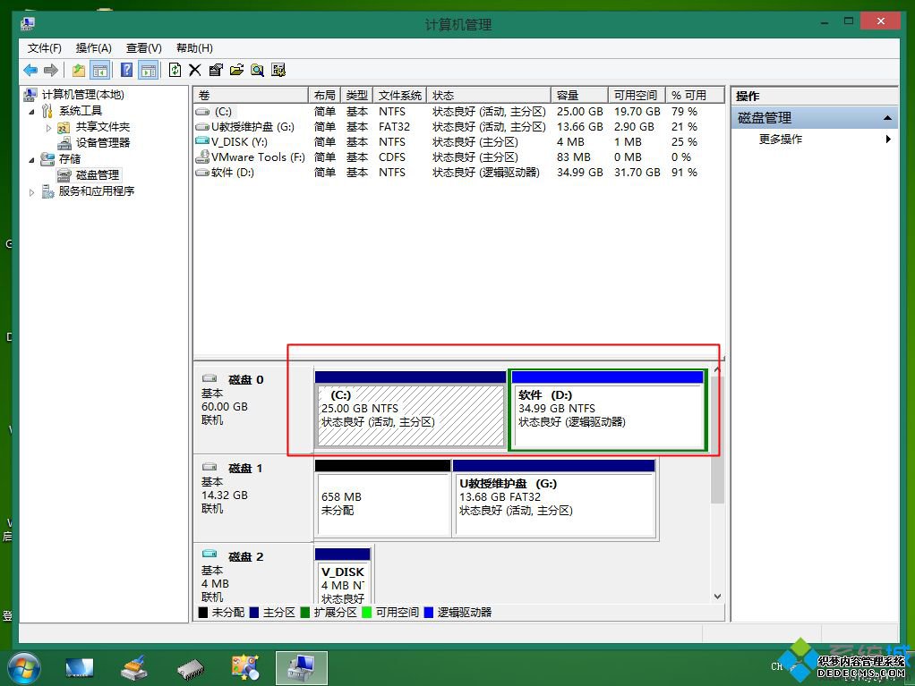The image size is (915, 686).
Task: Toggle Show/Hide Action Pane toolbar button
Action: coord(149,71)
